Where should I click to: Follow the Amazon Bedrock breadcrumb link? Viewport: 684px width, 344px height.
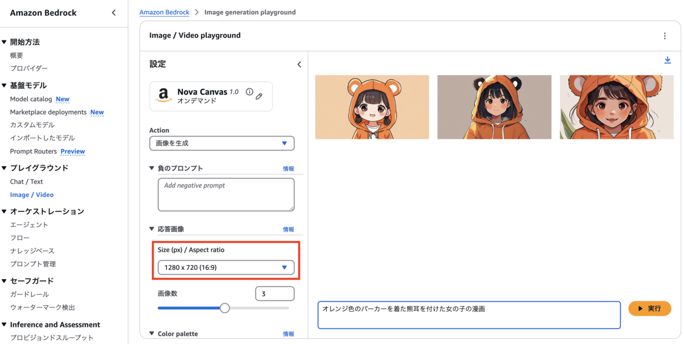coord(165,12)
